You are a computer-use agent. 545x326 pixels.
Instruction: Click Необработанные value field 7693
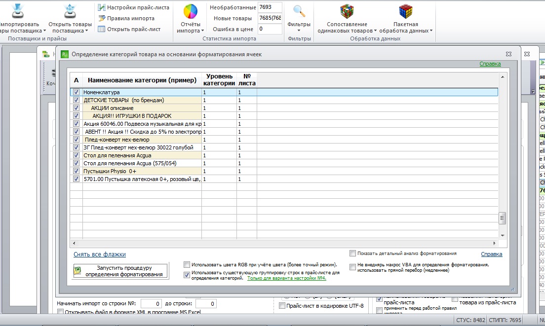pos(270,7)
